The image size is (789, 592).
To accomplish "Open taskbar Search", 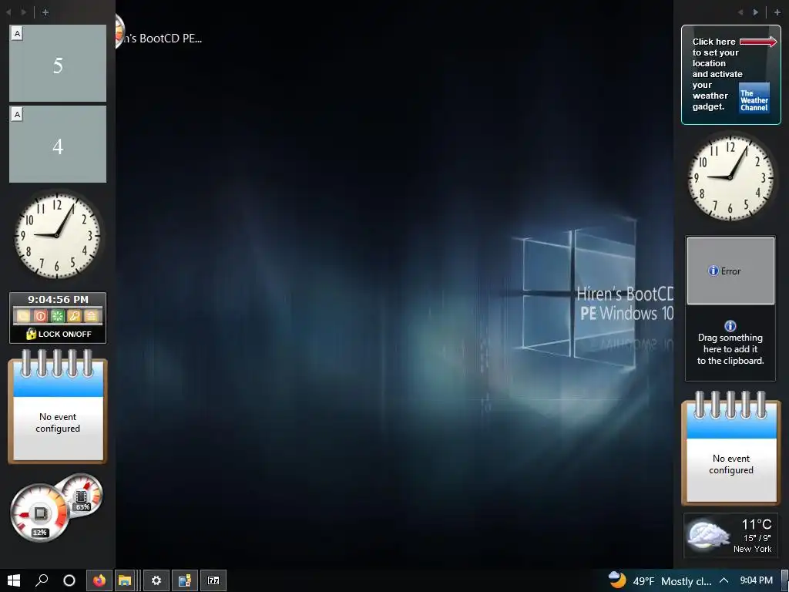I will click(x=42, y=580).
